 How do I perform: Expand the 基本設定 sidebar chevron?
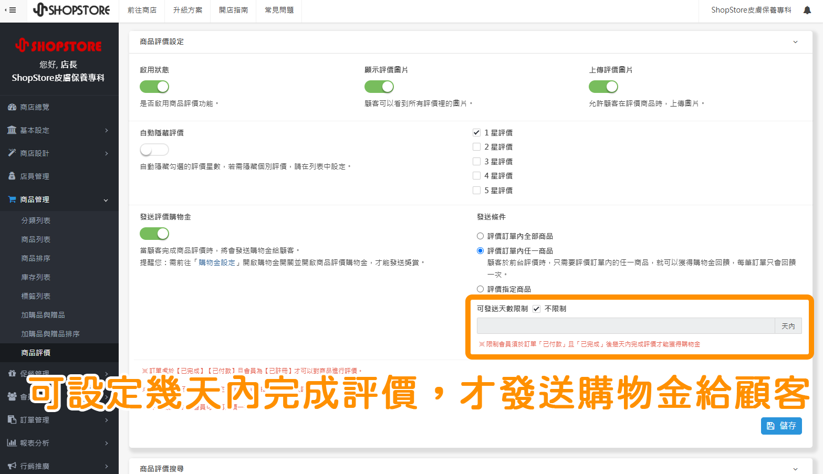coord(106,130)
